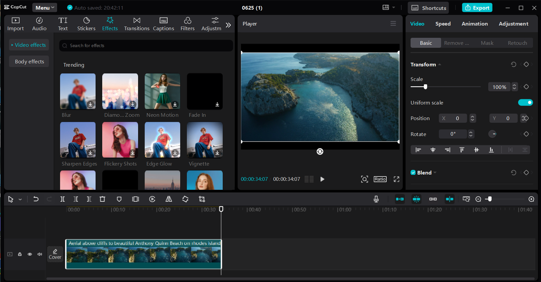541x282 pixels.
Task: Click the timeline zoom-out magnifier icon
Action: click(x=478, y=199)
